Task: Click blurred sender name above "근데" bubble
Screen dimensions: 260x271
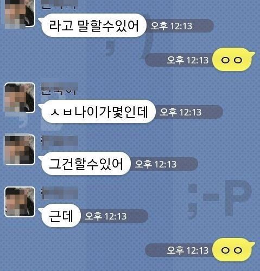Action: pos(59,193)
